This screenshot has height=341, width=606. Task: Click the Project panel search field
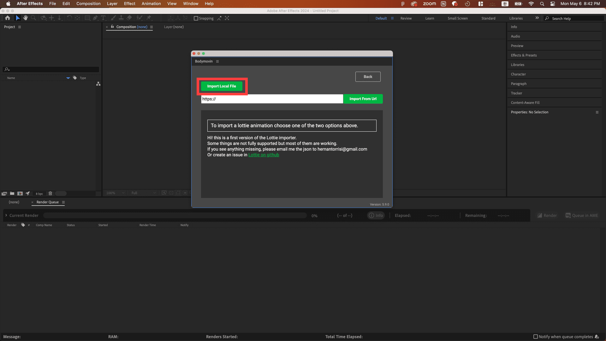pos(51,69)
